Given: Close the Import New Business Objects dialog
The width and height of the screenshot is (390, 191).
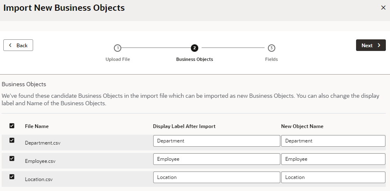Looking at the screenshot, I should 383,7.
